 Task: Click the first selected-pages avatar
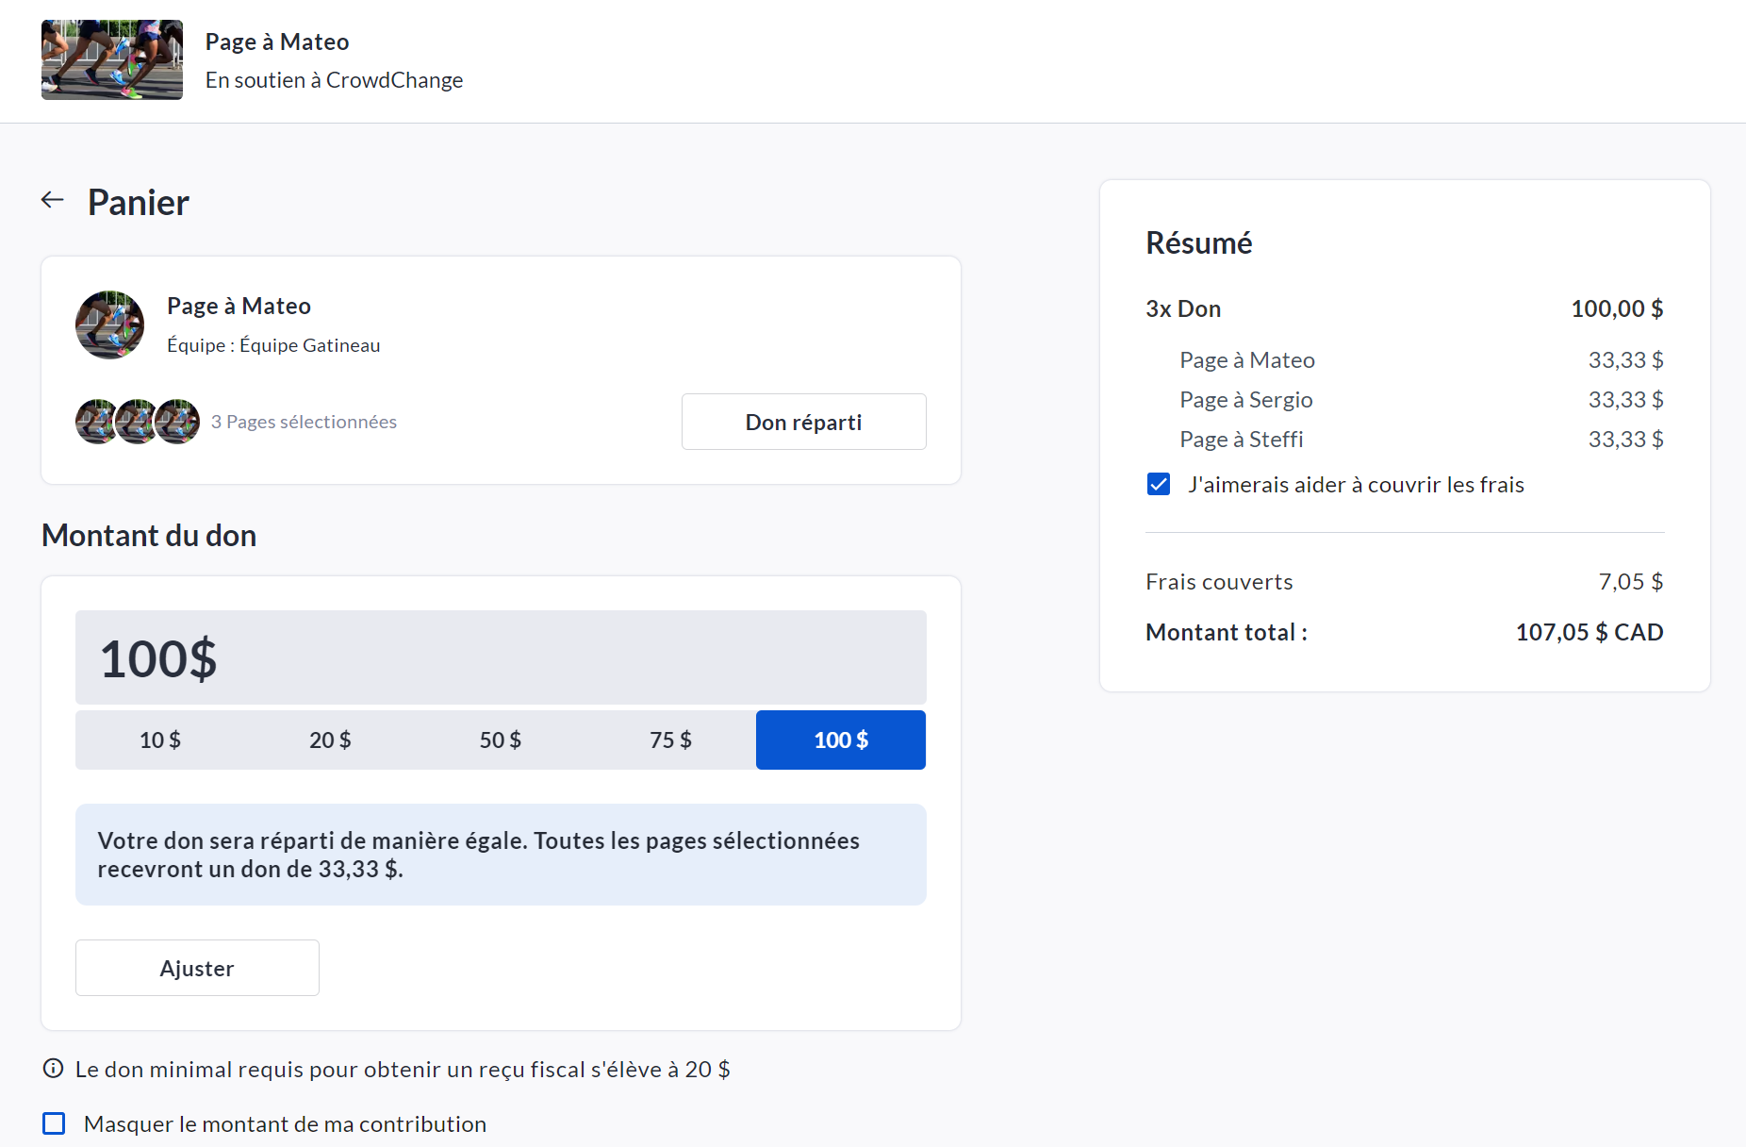click(95, 422)
